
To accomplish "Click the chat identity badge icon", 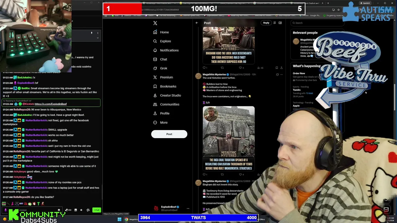I will pos(5,210).
